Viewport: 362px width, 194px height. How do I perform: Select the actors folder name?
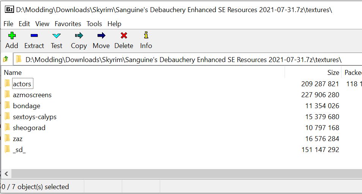point(22,84)
